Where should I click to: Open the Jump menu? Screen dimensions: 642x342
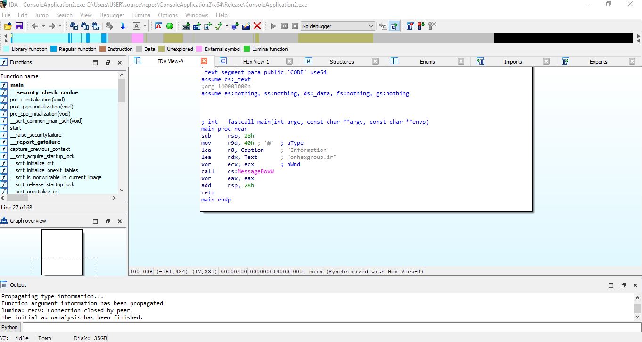click(x=41, y=15)
